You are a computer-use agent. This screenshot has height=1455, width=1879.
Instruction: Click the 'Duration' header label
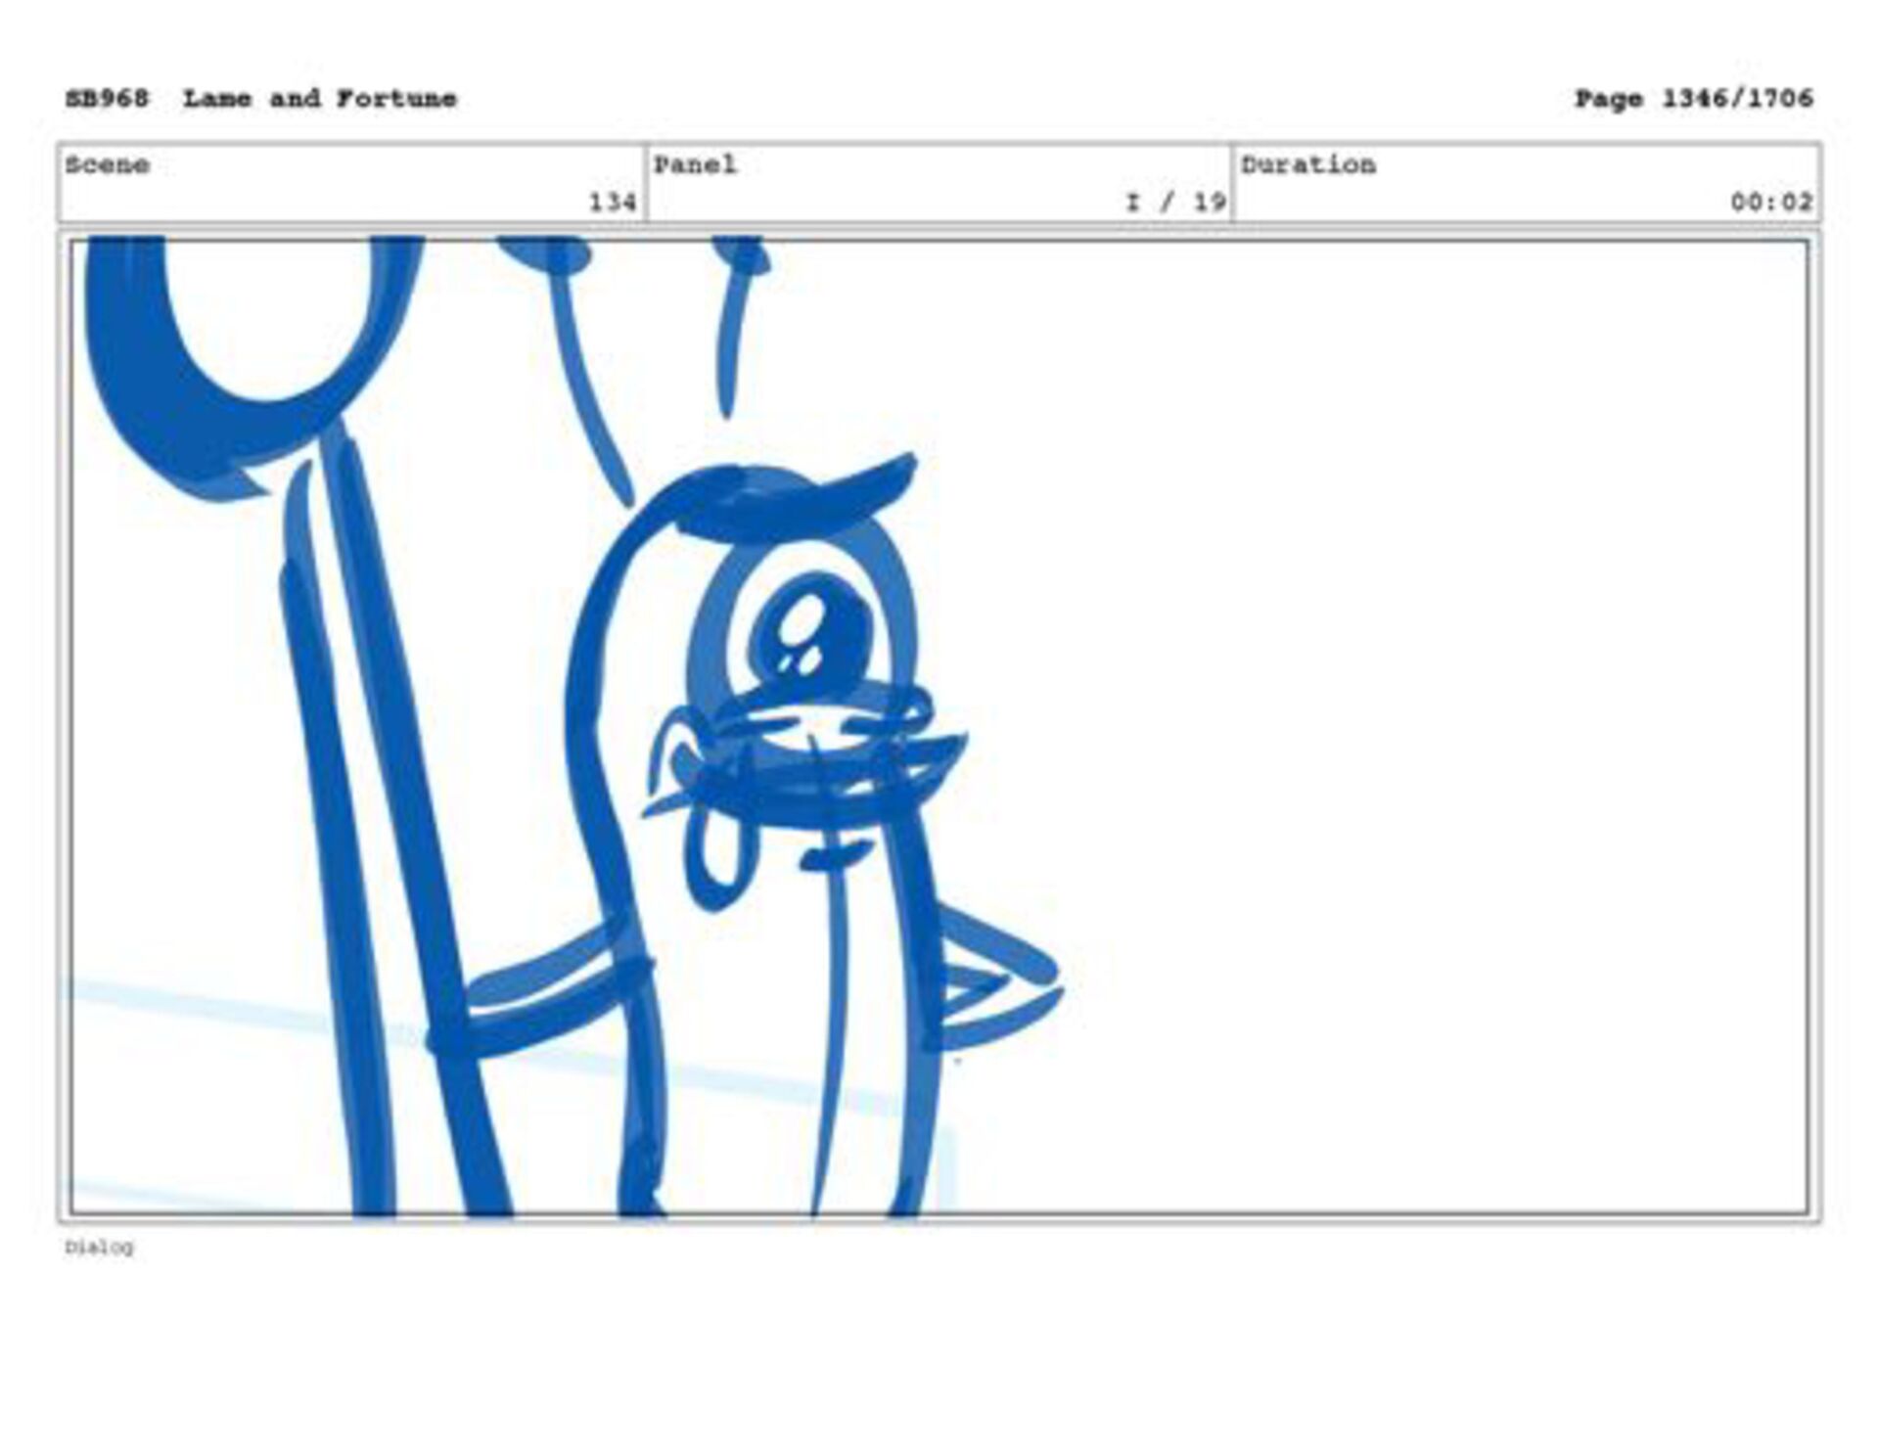coord(1308,164)
